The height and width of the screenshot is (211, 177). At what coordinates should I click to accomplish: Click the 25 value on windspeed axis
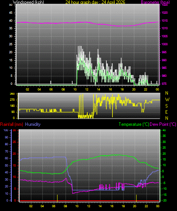pyautogui.click(x=11, y=44)
